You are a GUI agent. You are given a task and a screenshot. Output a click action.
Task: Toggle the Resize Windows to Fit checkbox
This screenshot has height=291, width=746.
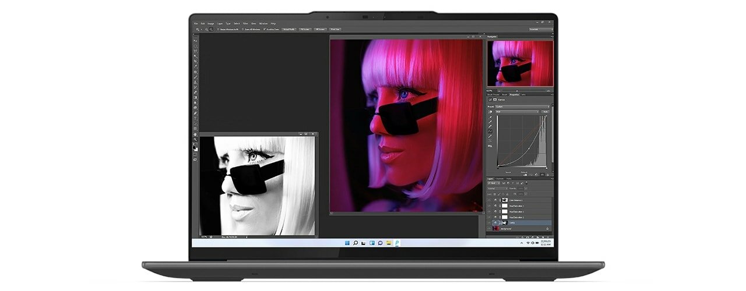pyautogui.click(x=217, y=29)
